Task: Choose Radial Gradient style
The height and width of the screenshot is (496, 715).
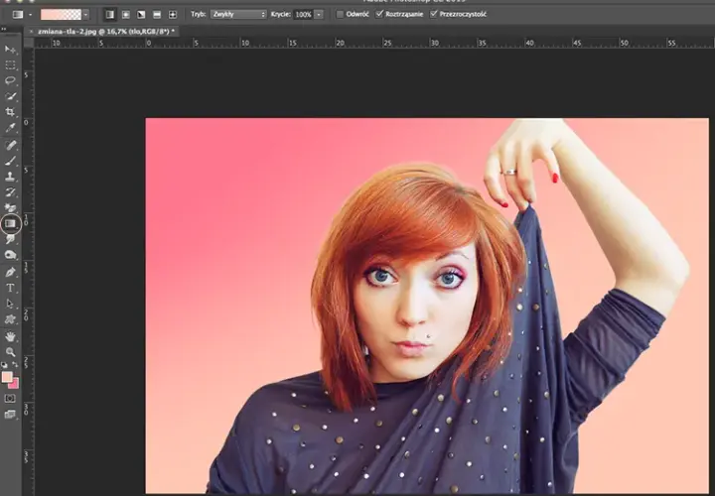Action: click(x=126, y=15)
